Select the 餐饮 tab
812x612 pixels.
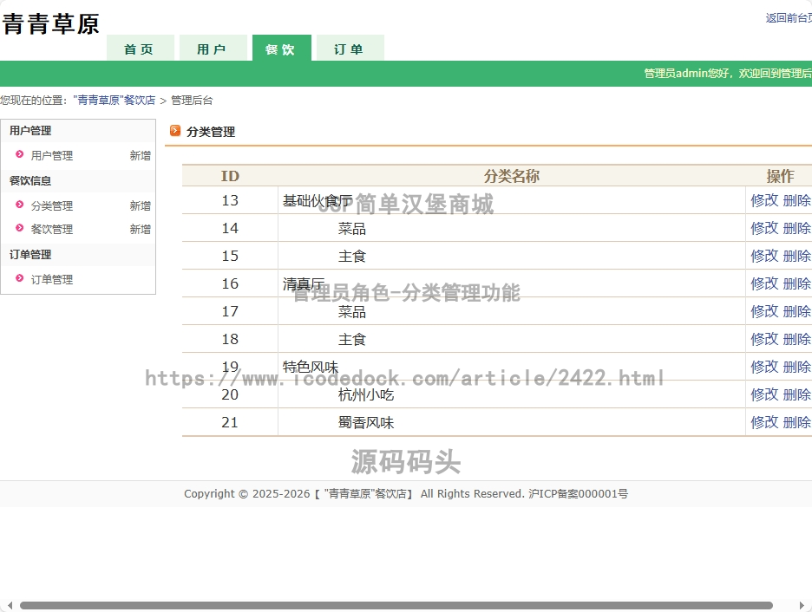click(282, 49)
